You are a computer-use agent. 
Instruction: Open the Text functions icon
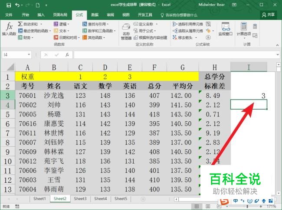point(56,31)
